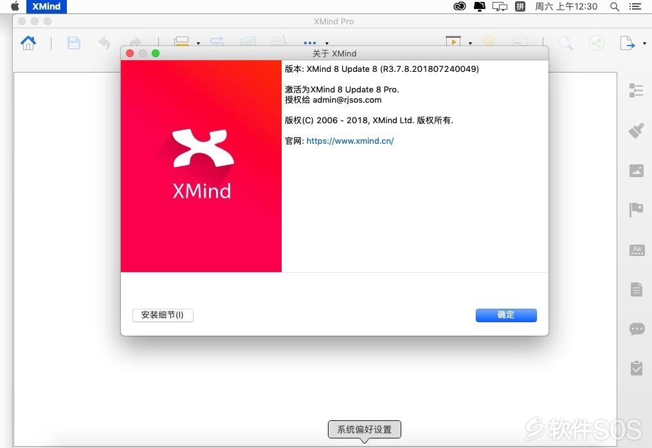Click the boundary icon in toolbar

click(x=248, y=41)
